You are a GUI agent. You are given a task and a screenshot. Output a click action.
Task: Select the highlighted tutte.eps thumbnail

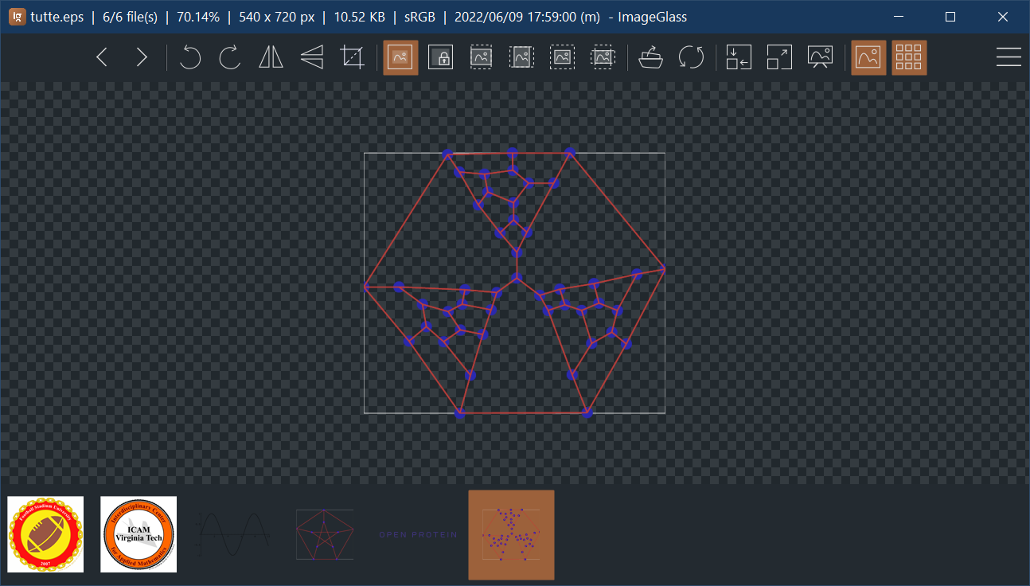click(511, 534)
